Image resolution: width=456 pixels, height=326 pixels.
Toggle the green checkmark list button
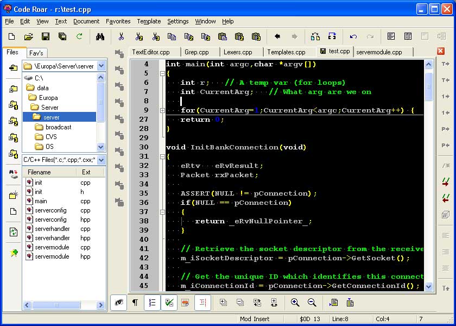[169, 303]
